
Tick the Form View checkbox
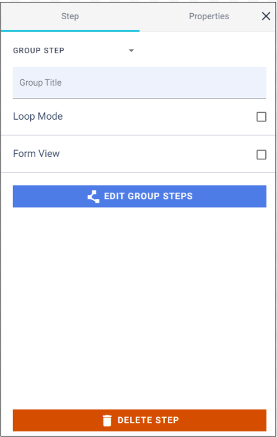(x=261, y=155)
